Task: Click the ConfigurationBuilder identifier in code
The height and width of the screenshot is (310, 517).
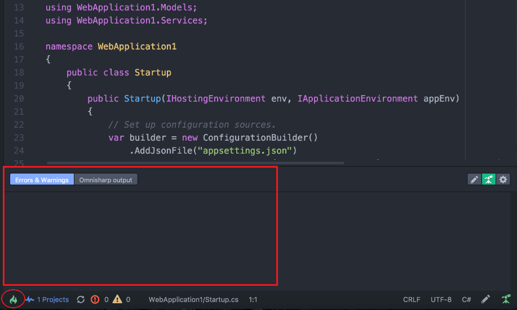Action: click(255, 137)
